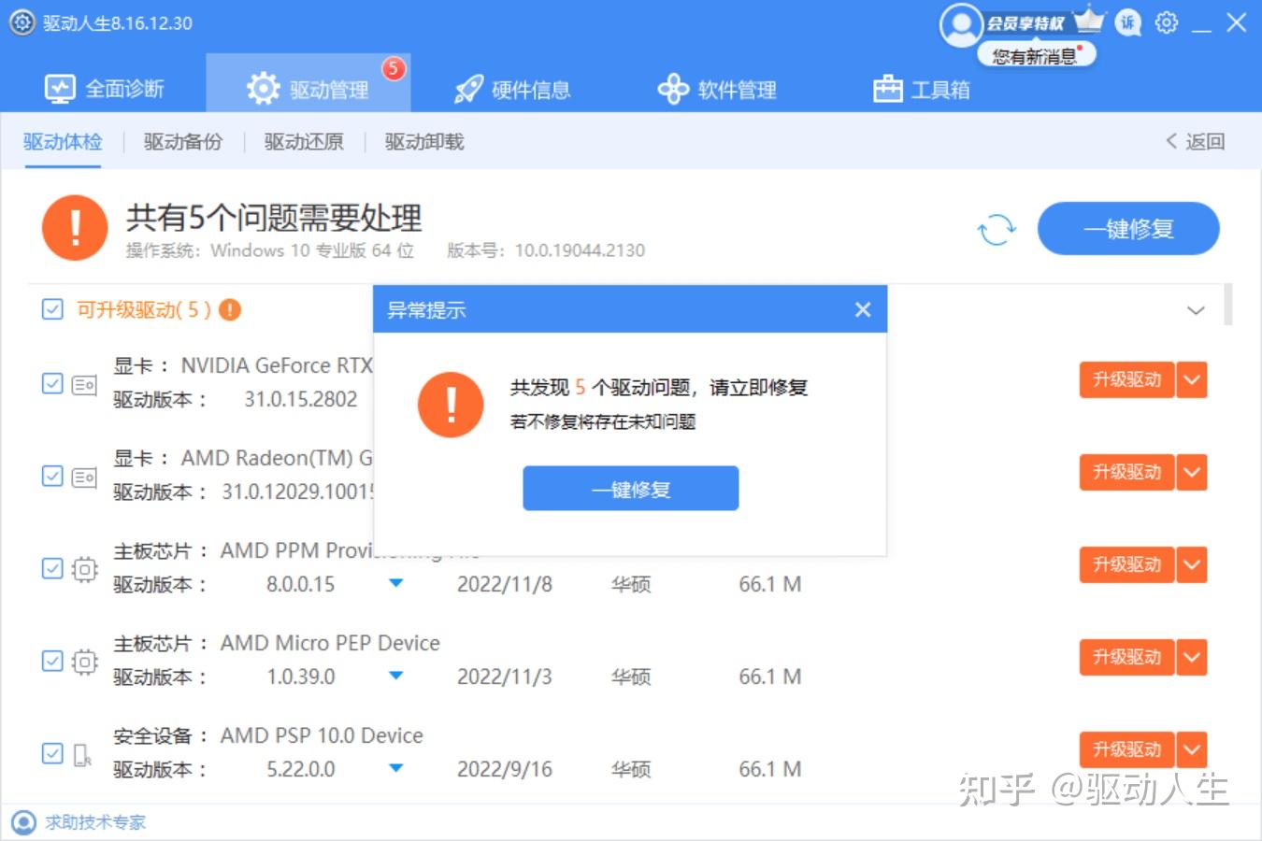This screenshot has width=1262, height=841.
Task: Click 一键修复 in the 异常提示 dialog
Action: (x=631, y=489)
